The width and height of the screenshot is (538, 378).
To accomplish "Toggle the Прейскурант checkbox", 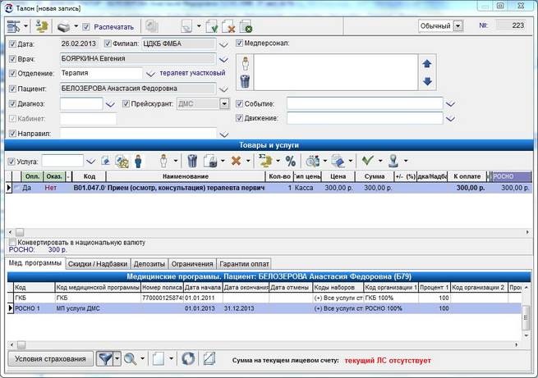I will click(x=126, y=104).
